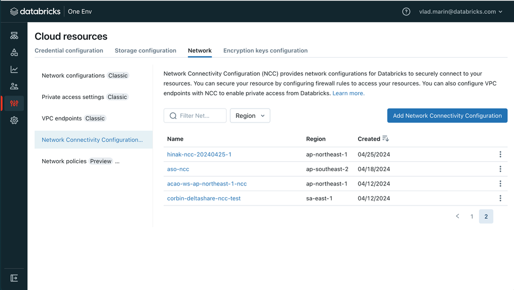This screenshot has width=514, height=290.
Task: Click the Cloud resources sliders icon
Action: pyautogui.click(x=14, y=104)
